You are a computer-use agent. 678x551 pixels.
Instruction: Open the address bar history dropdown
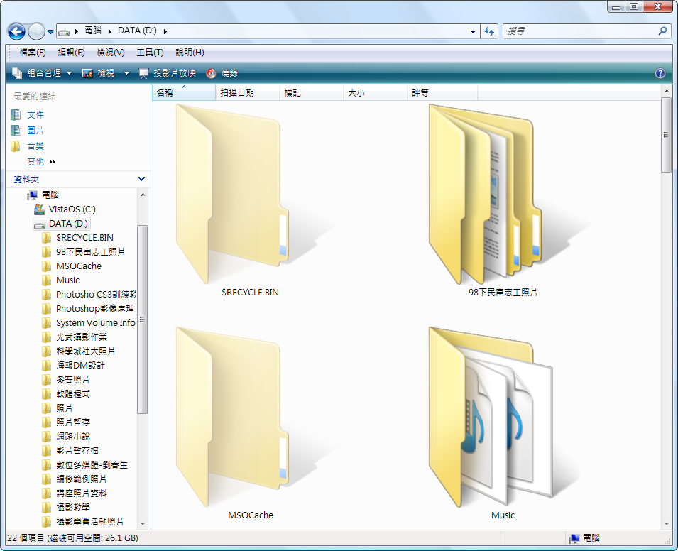coord(474,31)
